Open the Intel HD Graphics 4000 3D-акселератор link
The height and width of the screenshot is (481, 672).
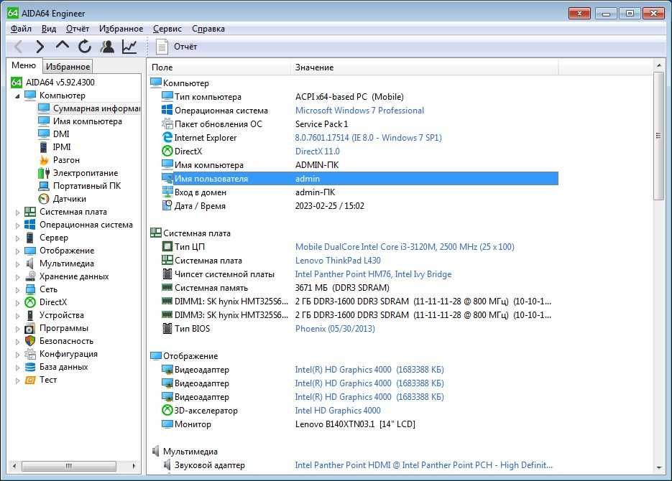pyautogui.click(x=338, y=411)
